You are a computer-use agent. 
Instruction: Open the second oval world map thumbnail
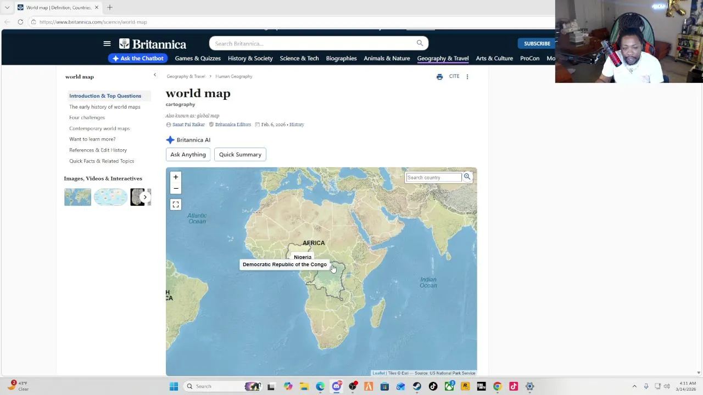tap(110, 197)
